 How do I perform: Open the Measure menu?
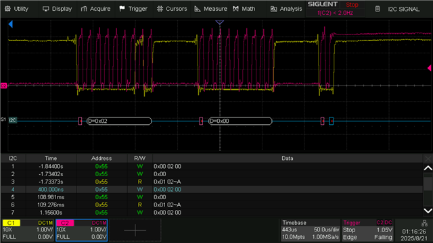tap(210, 9)
